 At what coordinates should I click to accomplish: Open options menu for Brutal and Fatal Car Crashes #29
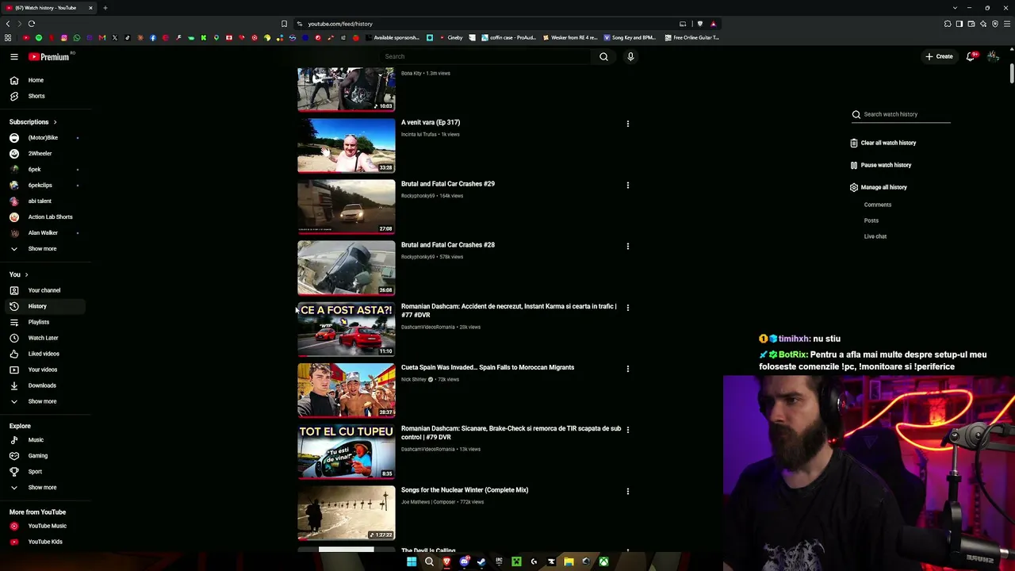pyautogui.click(x=628, y=185)
